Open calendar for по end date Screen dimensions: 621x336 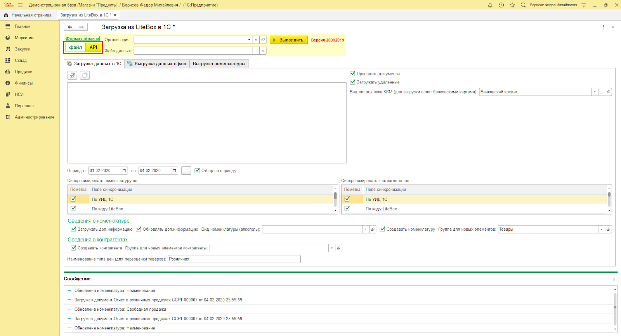174,171
